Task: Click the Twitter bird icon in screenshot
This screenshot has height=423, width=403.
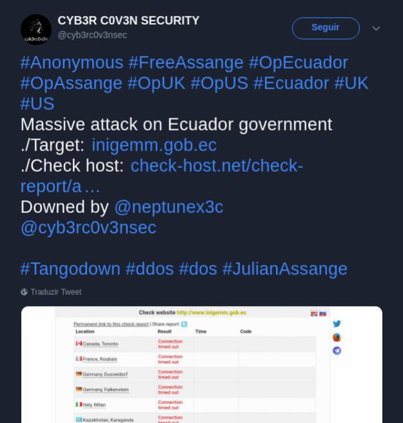Action: (337, 324)
